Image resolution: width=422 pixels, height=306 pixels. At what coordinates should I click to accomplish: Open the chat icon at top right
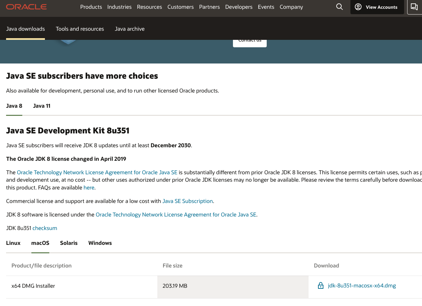(414, 7)
